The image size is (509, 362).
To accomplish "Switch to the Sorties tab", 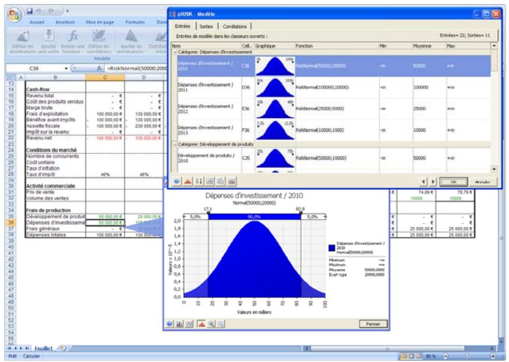I will pos(205,26).
